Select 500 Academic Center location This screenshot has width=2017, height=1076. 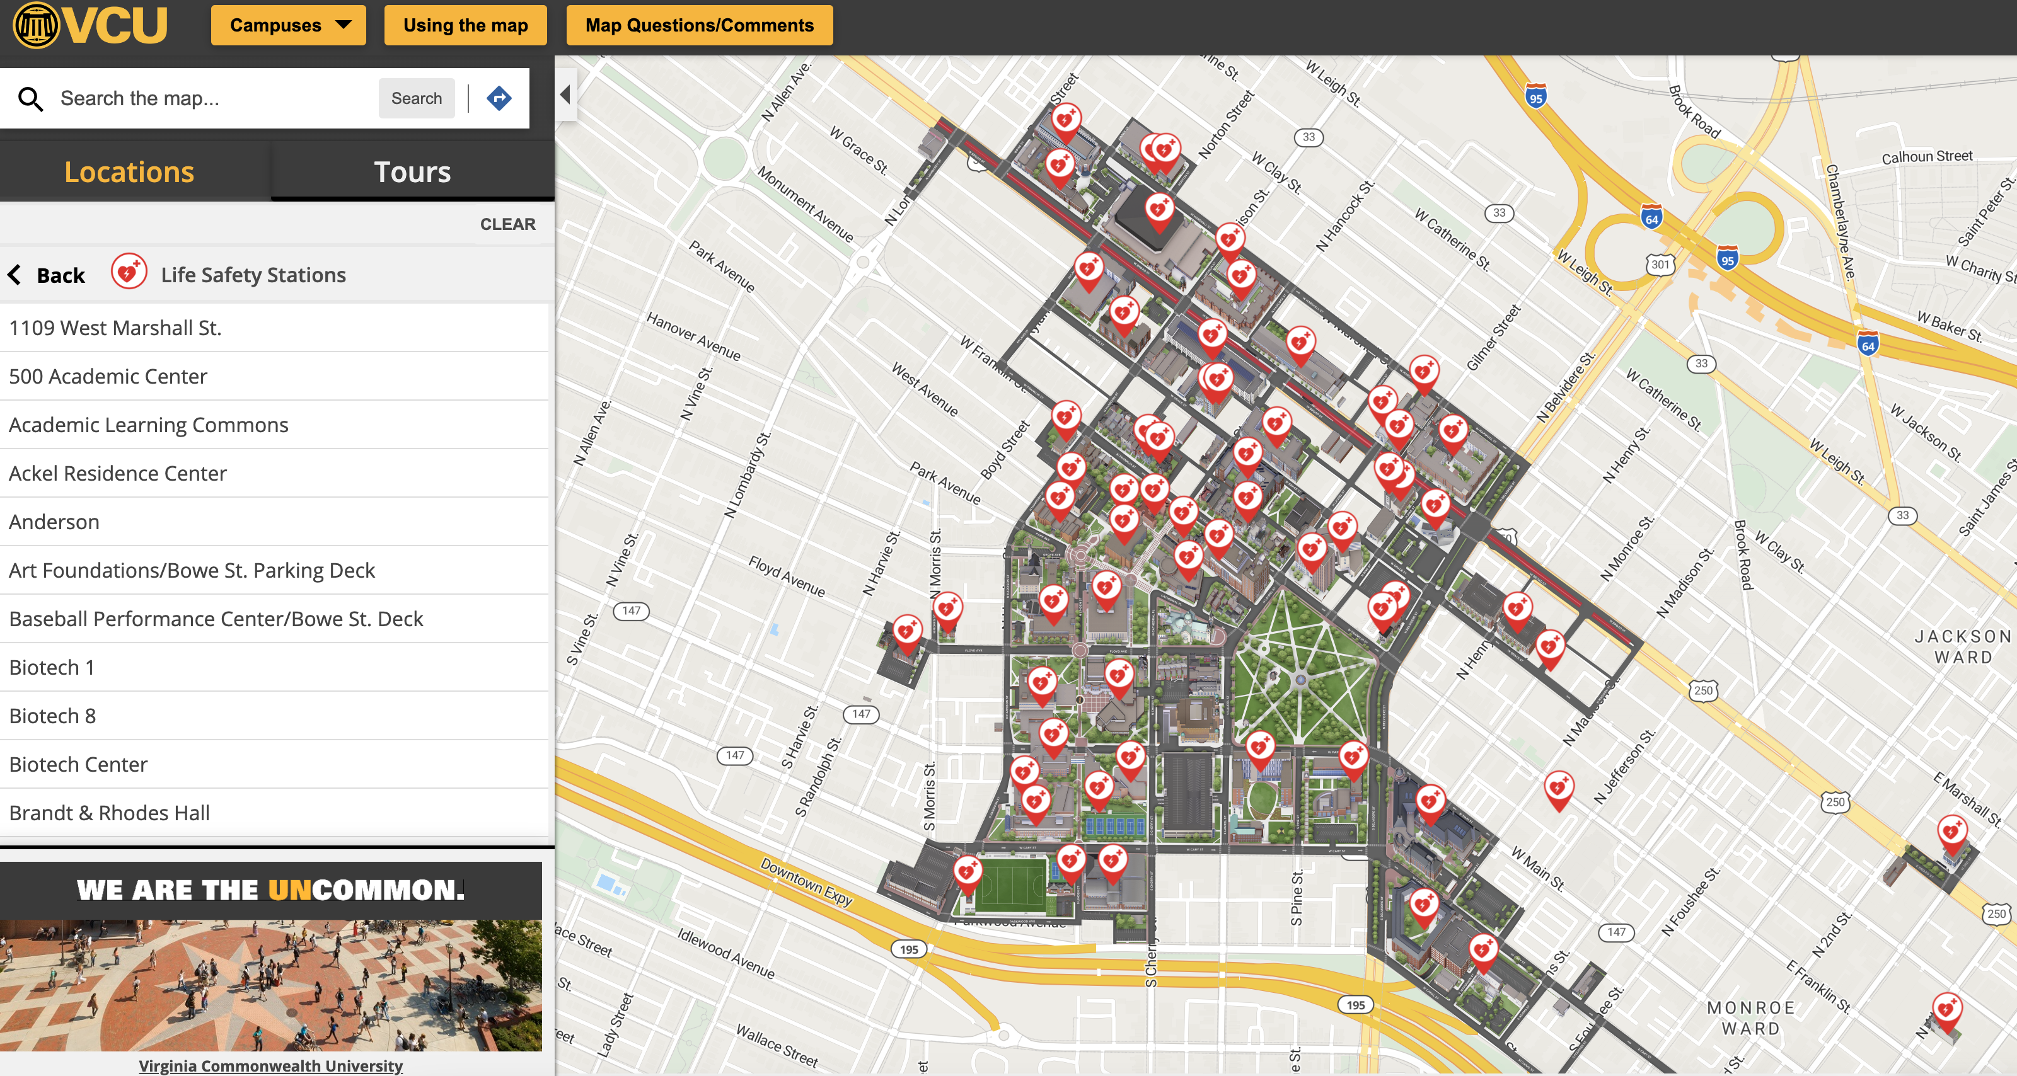(x=274, y=376)
